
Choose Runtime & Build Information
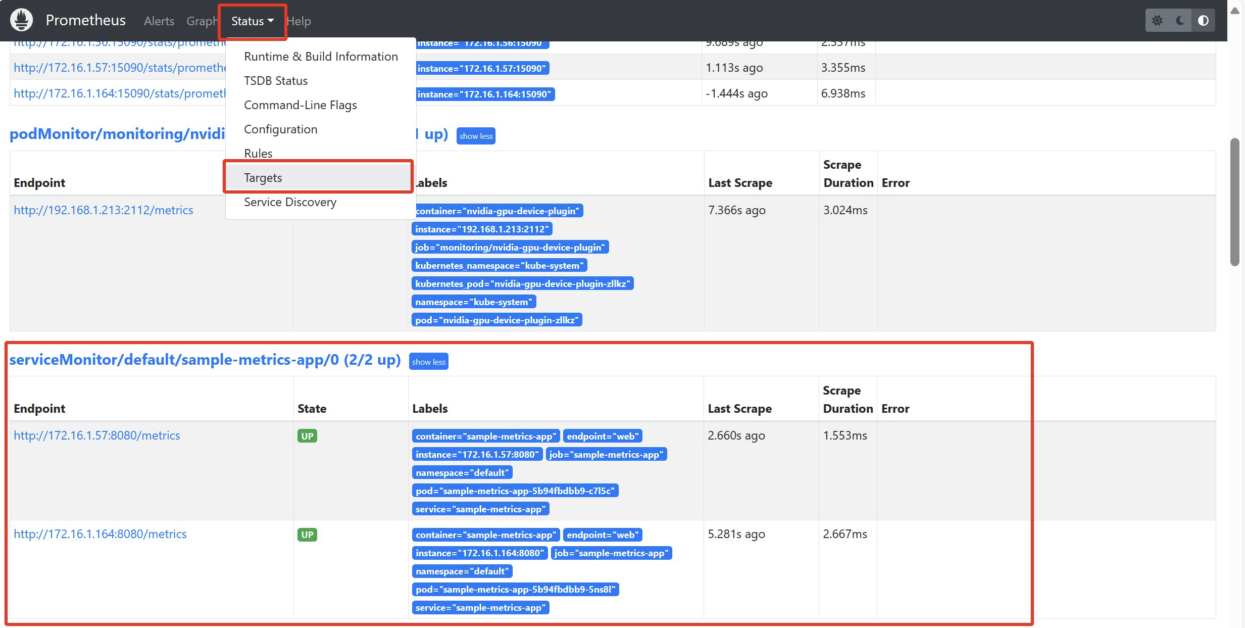pos(321,57)
